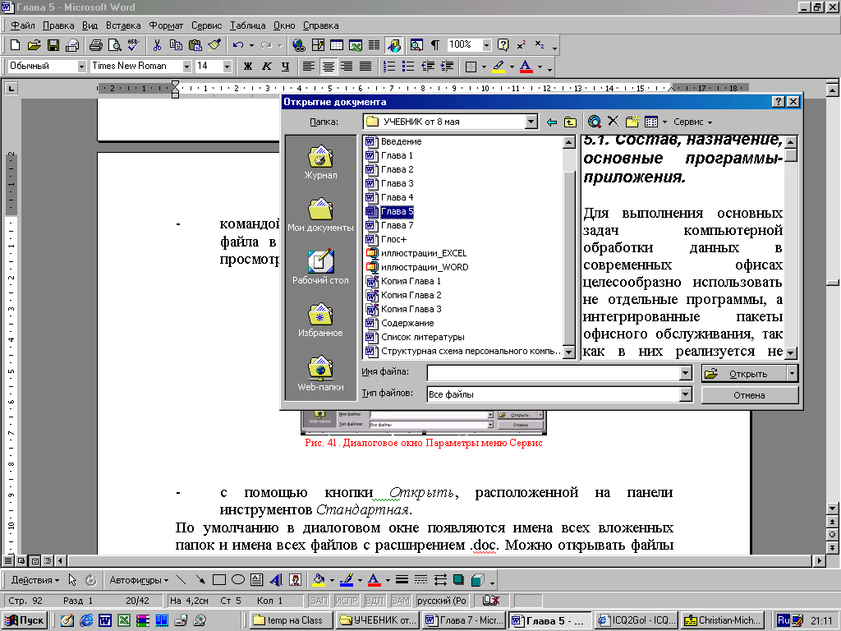This screenshot has height=631, width=841.
Task: Click the Paste clipboard icon
Action: [x=195, y=45]
